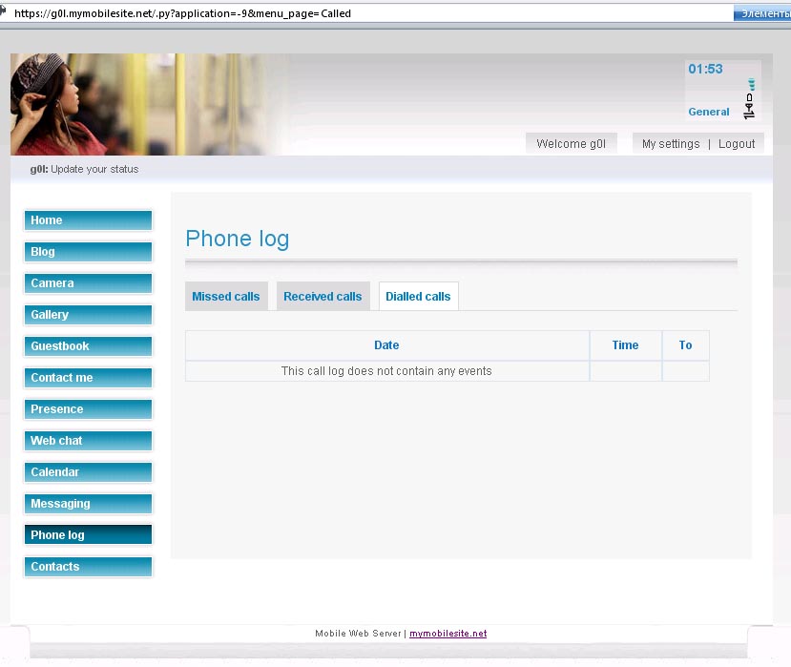Click the Phone log page heading
791x667 pixels.
click(237, 239)
